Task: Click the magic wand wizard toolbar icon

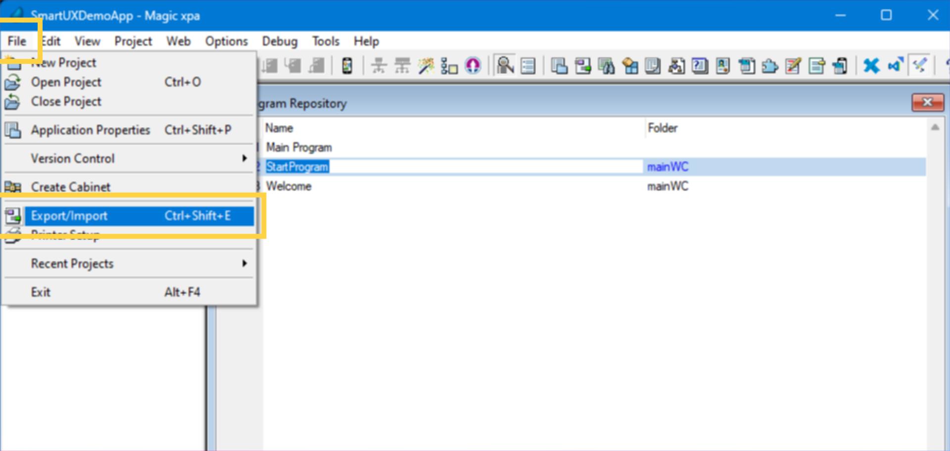Action: click(x=426, y=65)
